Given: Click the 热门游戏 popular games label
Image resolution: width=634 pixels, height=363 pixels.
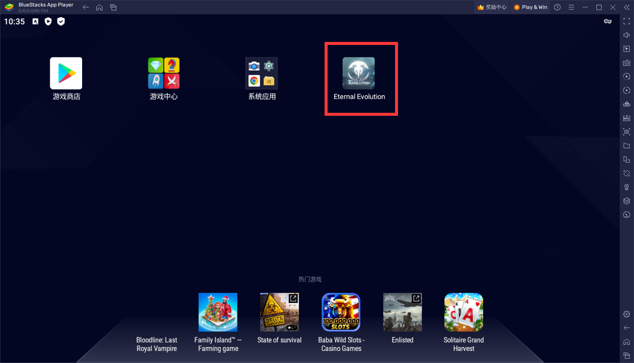Looking at the screenshot, I should (310, 279).
